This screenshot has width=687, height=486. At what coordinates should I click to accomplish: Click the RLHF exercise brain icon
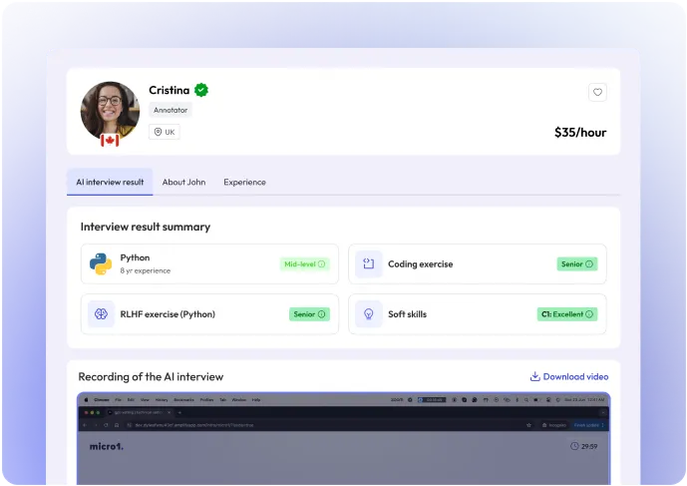102,314
